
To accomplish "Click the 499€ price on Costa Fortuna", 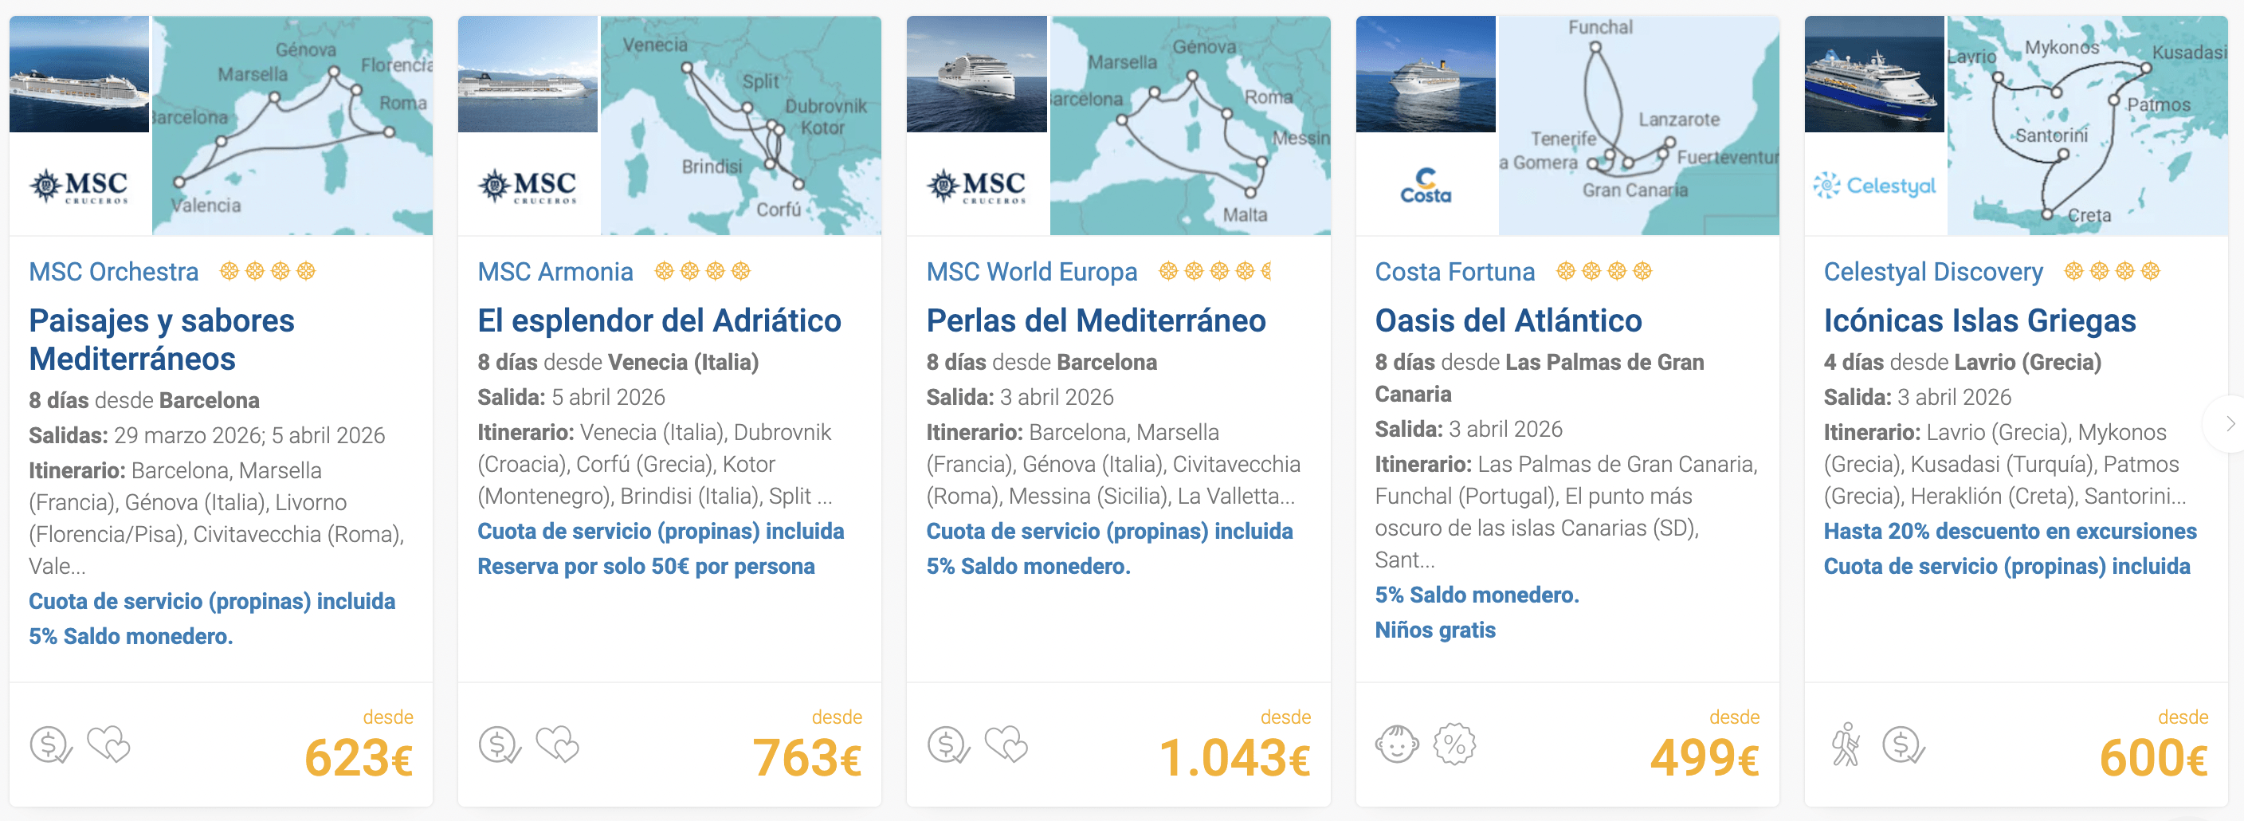I will 1704,757.
